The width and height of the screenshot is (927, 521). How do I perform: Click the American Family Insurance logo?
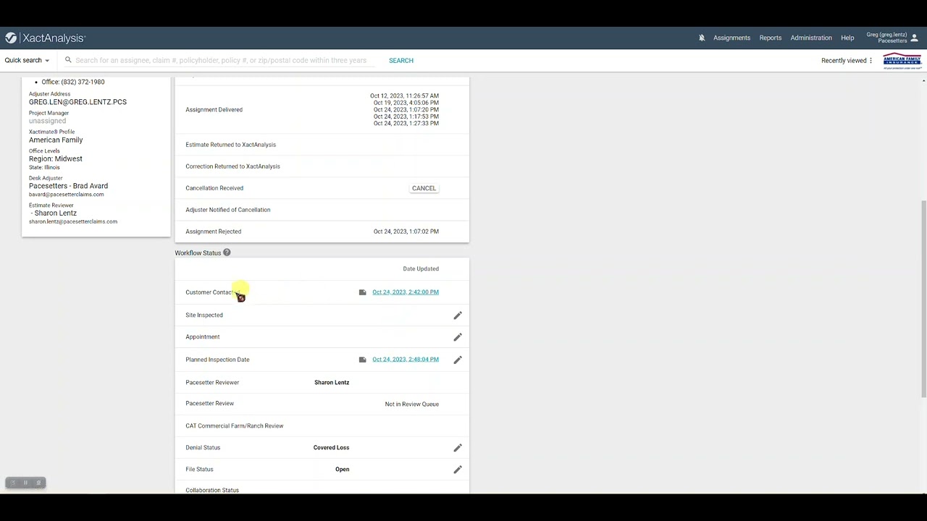pos(902,61)
